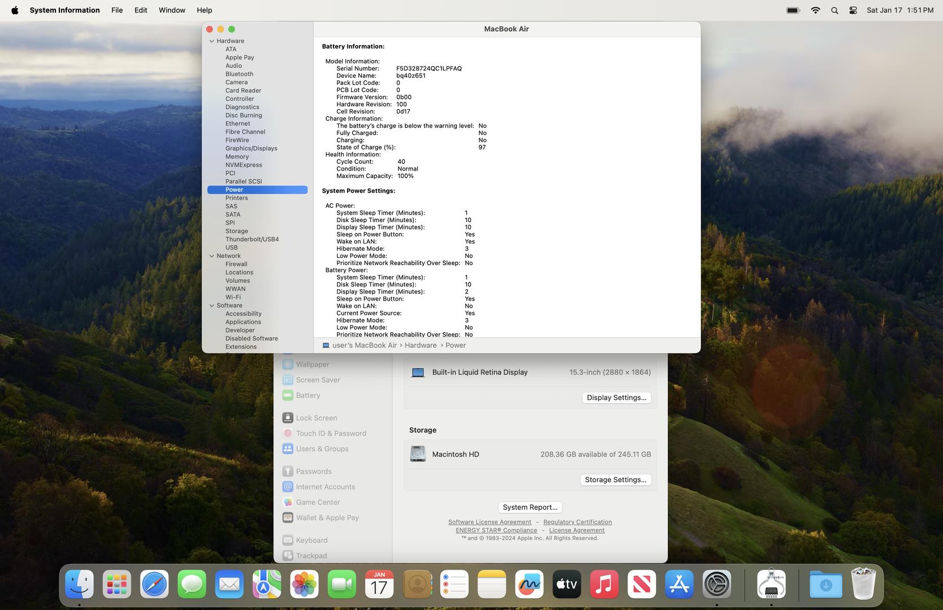
Task: Collapse the Hardware tree section
Action: pos(212,41)
